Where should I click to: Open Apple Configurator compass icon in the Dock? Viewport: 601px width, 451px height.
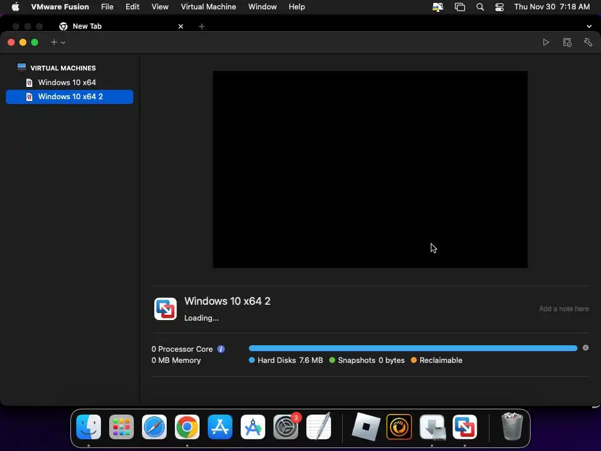click(253, 427)
